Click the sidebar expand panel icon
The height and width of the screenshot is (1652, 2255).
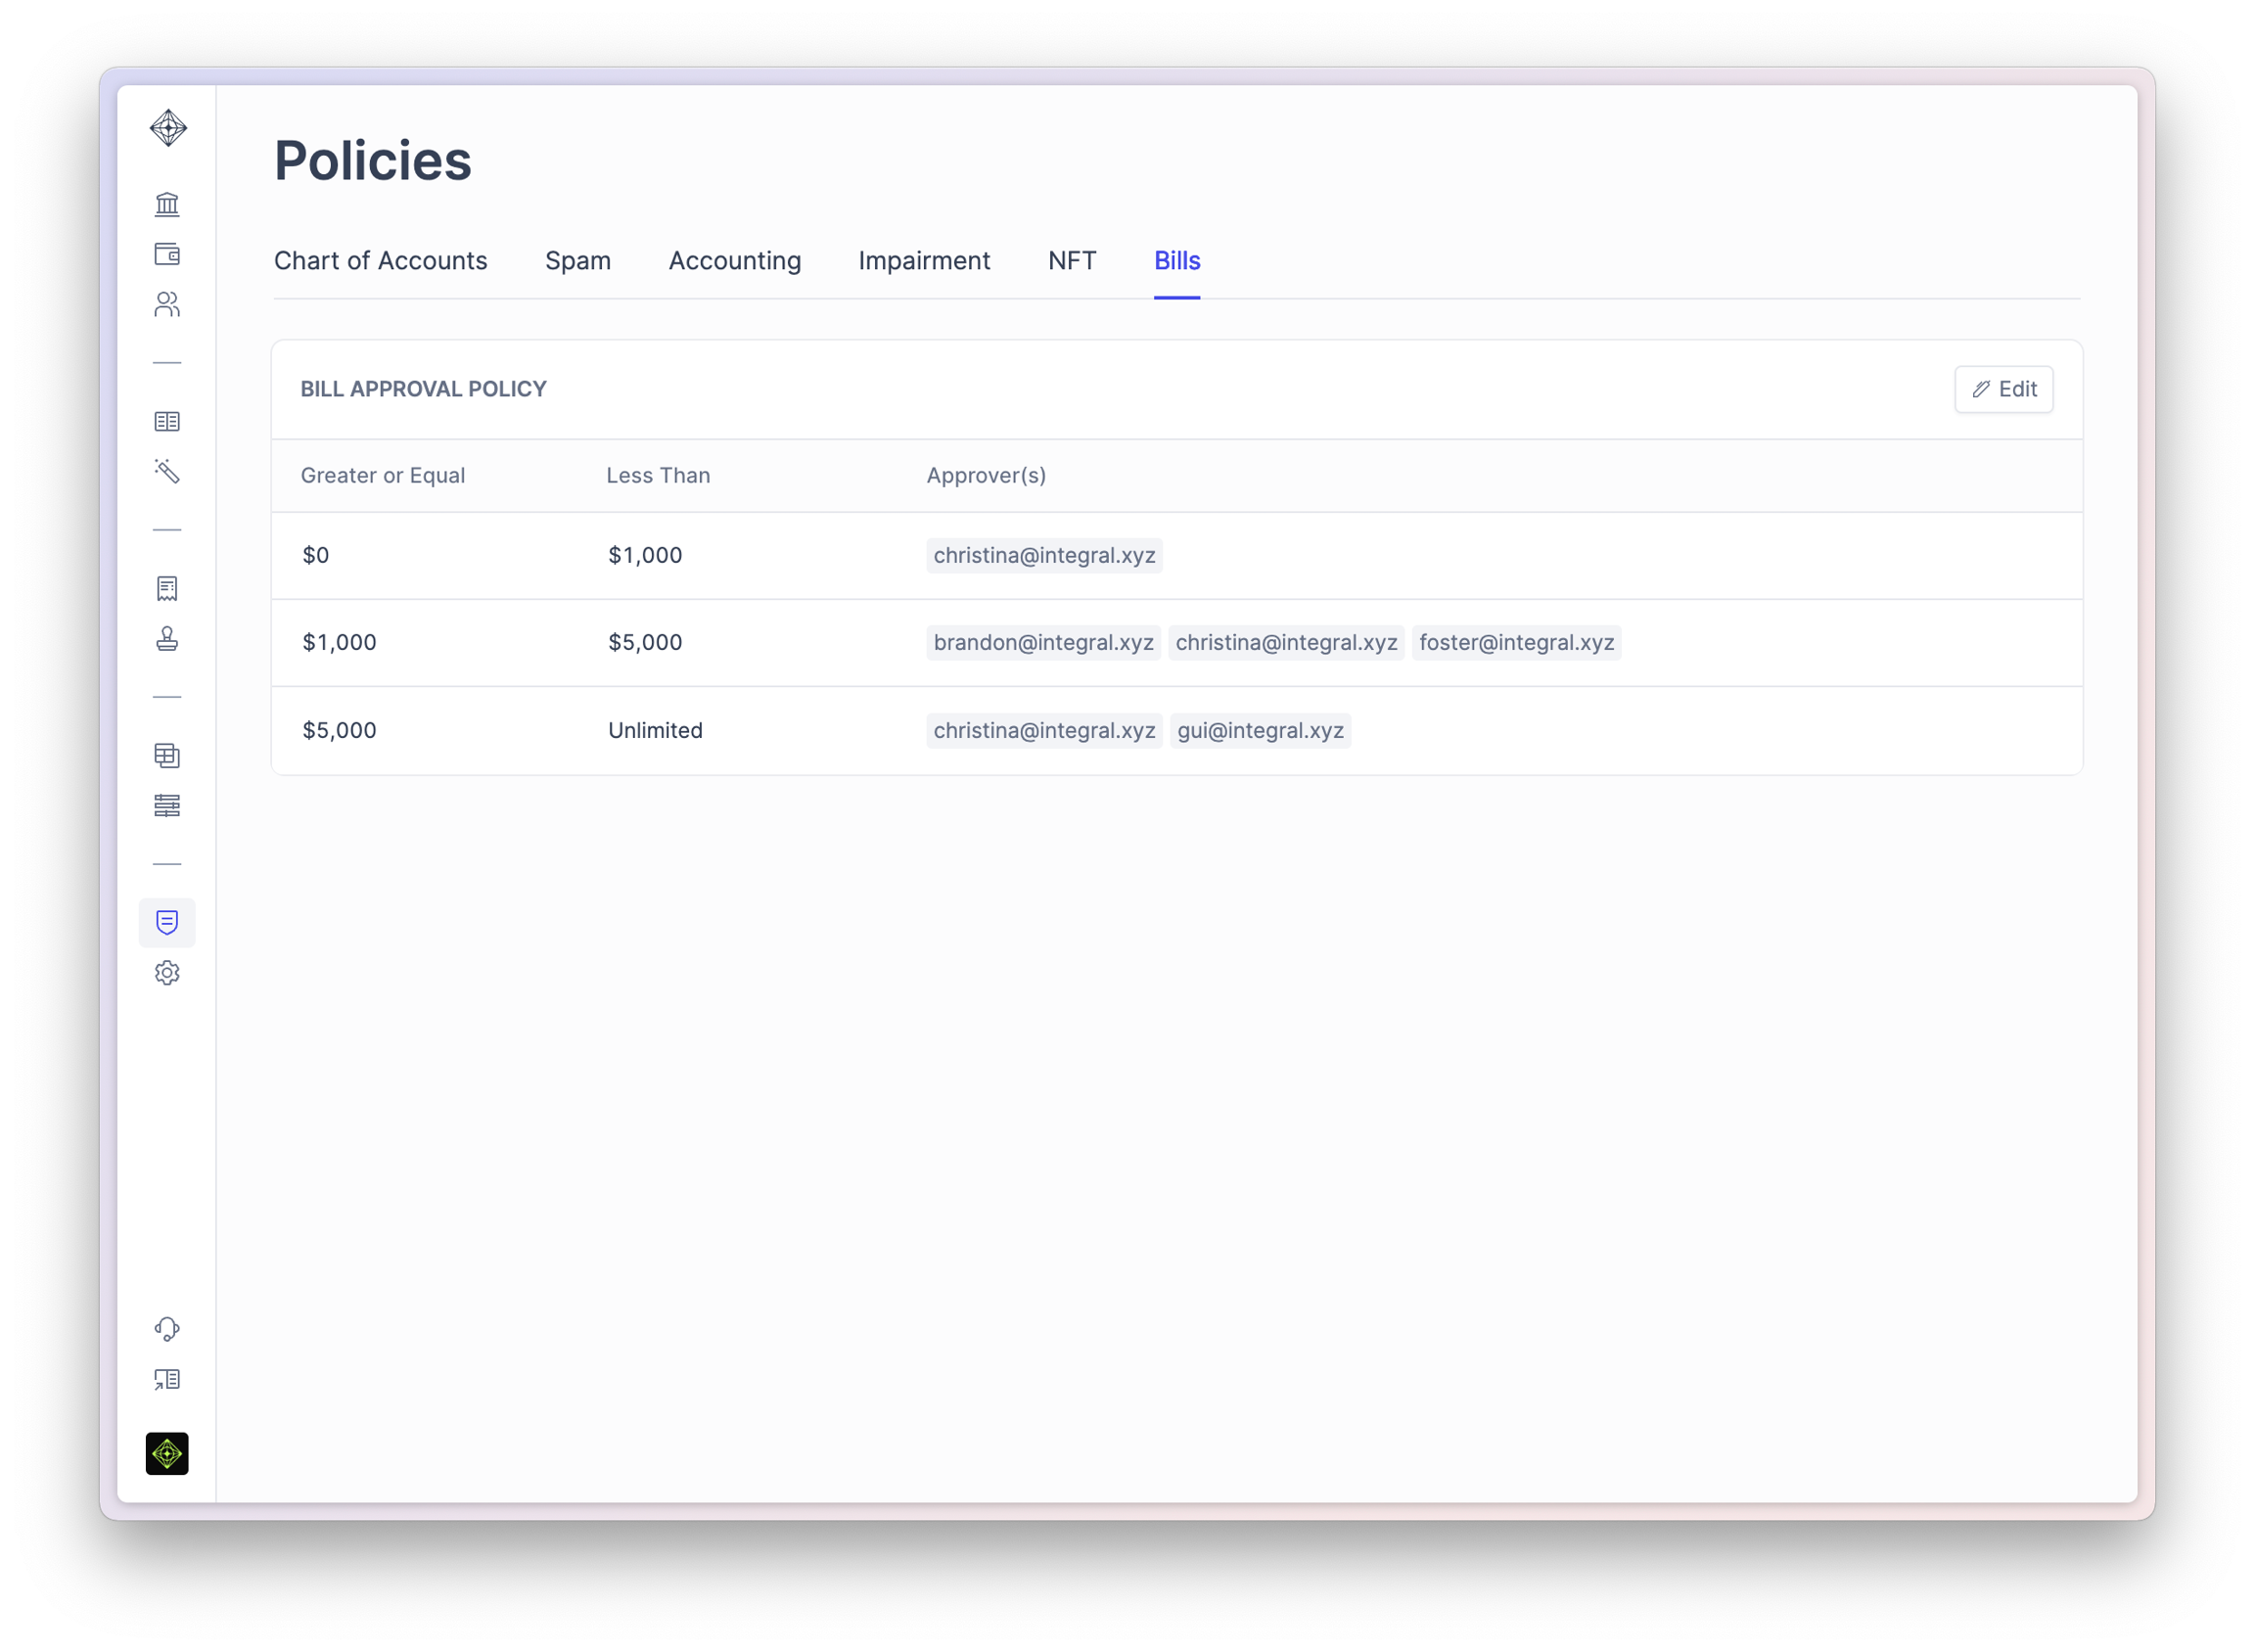click(x=167, y=1380)
